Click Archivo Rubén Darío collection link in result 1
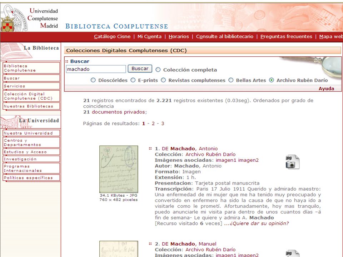 [210, 154]
